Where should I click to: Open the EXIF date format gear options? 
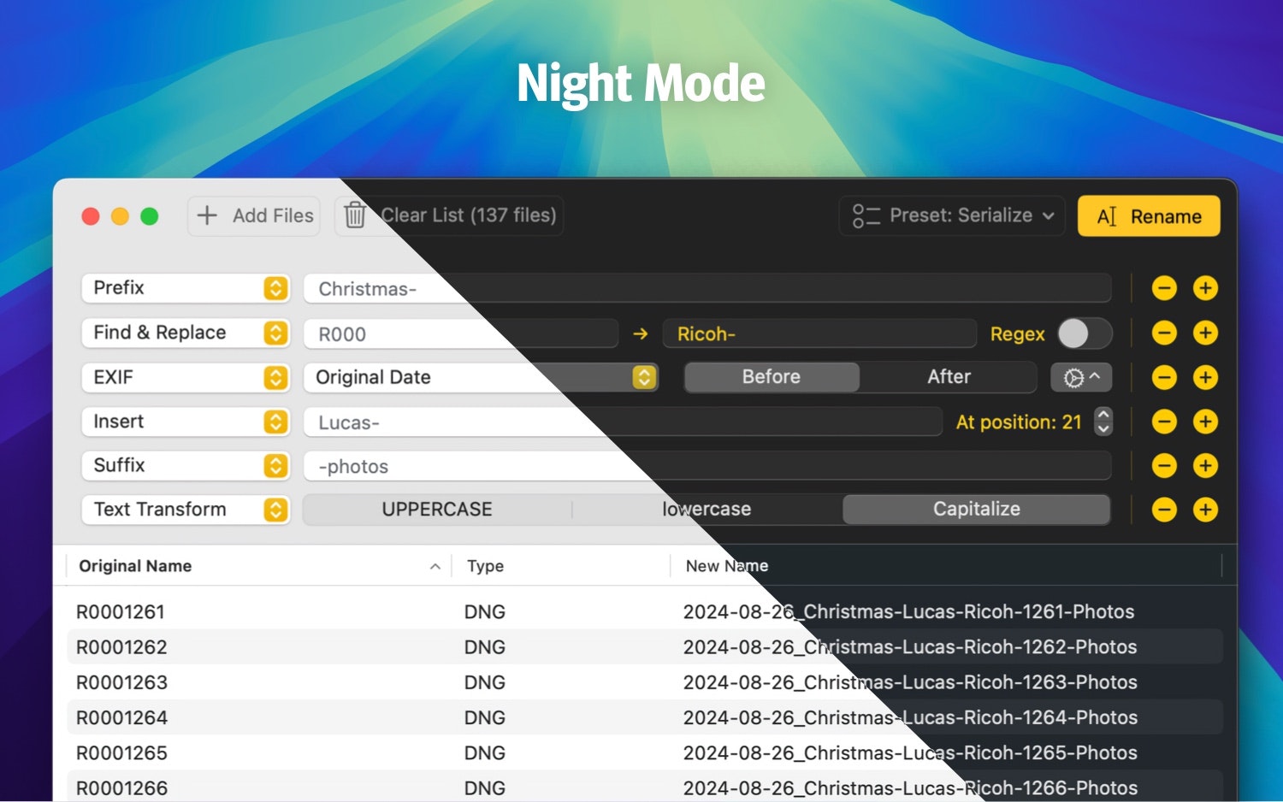click(1081, 377)
